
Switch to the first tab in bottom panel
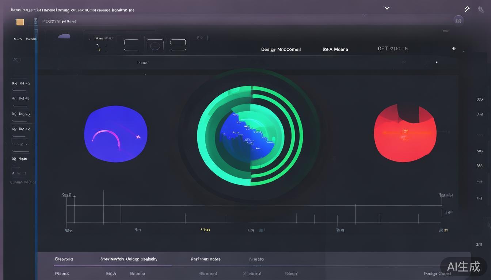[x=64, y=259]
